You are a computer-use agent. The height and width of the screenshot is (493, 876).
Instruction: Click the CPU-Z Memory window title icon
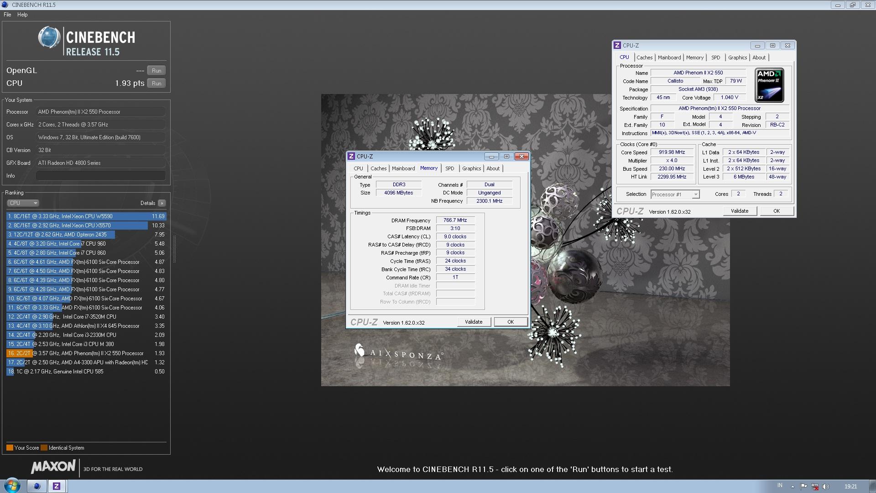tap(351, 157)
